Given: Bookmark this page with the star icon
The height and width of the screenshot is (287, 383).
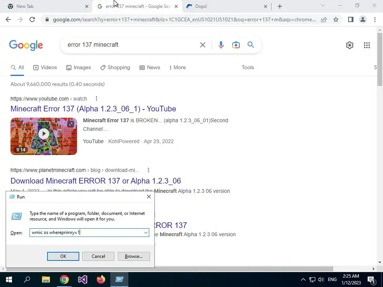Looking at the screenshot, I should [x=336, y=19].
